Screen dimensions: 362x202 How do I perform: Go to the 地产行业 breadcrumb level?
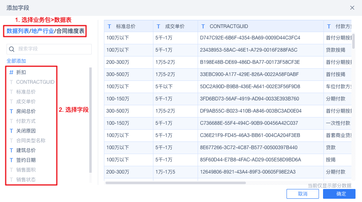tap(43, 31)
